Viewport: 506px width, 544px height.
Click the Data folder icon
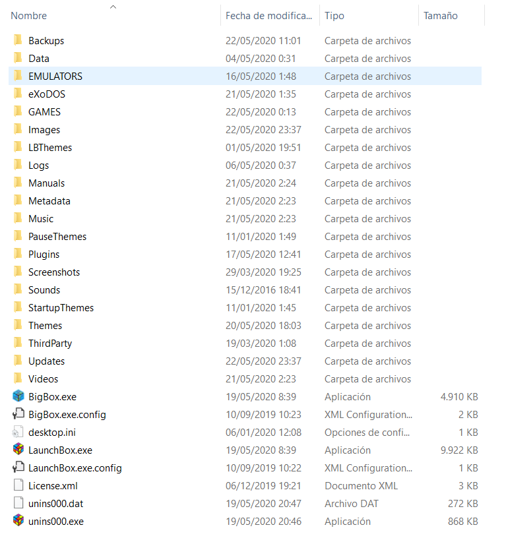coord(18,57)
